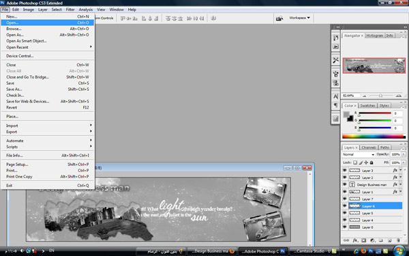
Task: Open the Paragraph panel dock icon
Action: (335, 105)
